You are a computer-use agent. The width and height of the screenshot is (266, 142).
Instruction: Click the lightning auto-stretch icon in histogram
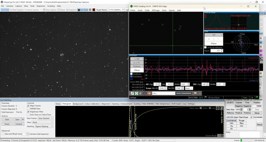(x=218, y=108)
